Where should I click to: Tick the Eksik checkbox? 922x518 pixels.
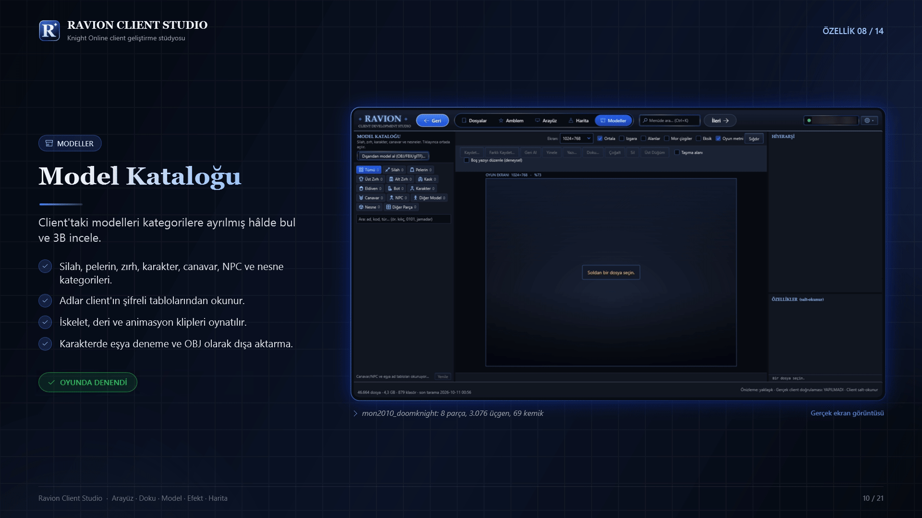(x=699, y=139)
